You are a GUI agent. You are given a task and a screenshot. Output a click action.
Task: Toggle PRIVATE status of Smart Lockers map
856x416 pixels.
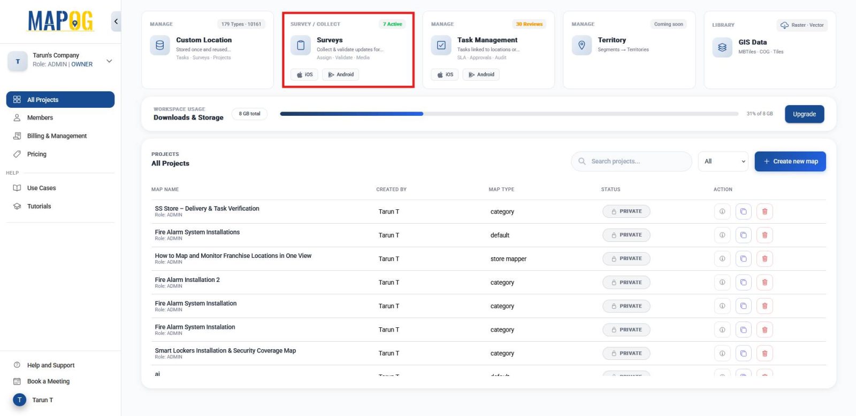coord(626,354)
